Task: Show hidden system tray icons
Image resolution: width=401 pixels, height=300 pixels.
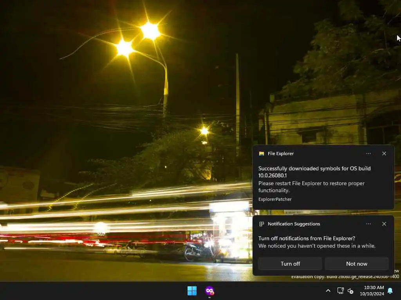Action: tap(328, 291)
